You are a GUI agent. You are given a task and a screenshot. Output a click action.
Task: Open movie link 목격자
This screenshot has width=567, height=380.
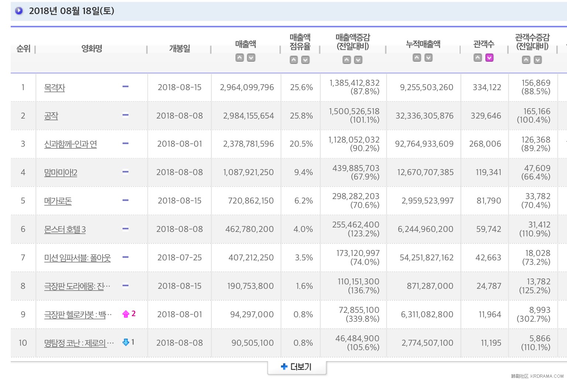55,88
